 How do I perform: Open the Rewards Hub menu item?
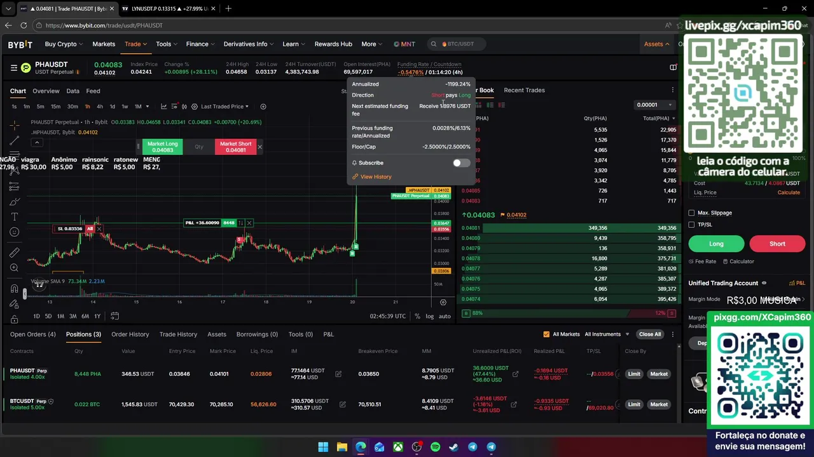point(333,44)
